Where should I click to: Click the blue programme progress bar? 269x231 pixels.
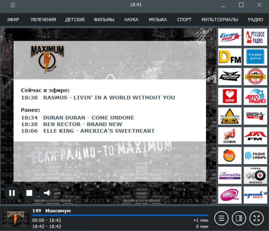pos(120,215)
